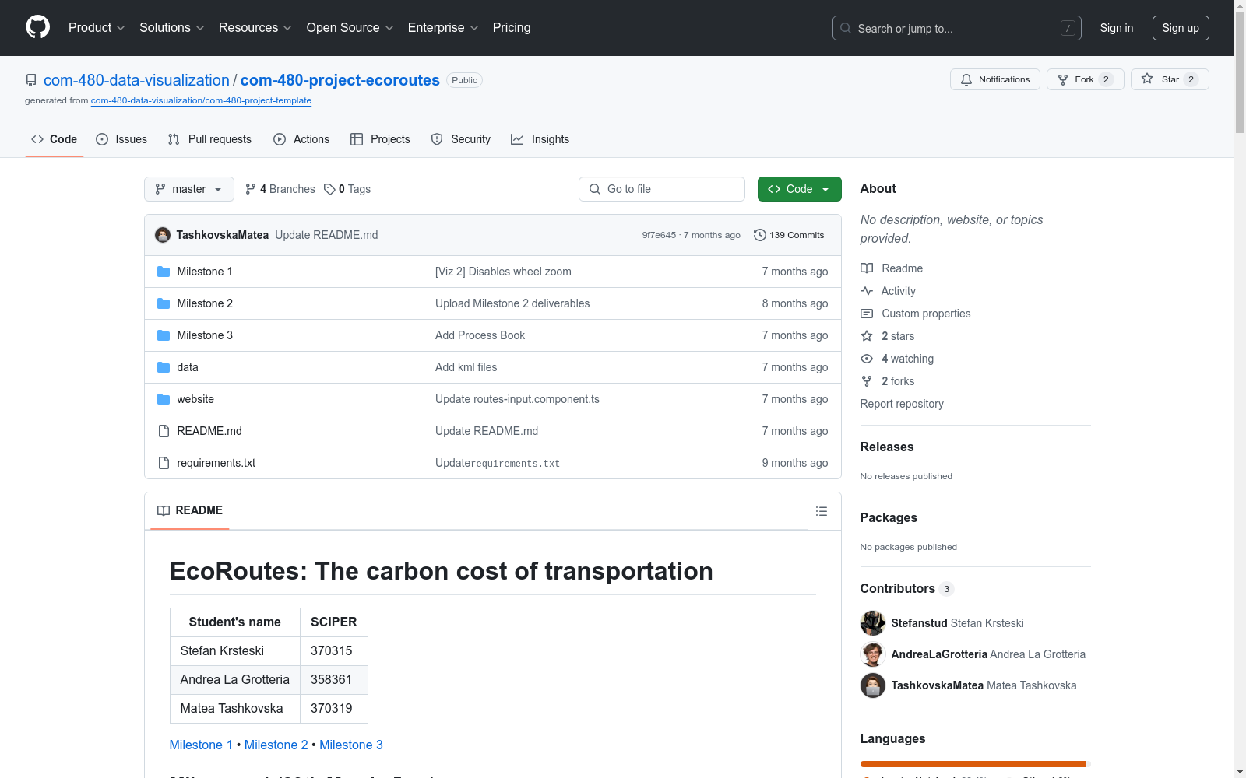This screenshot has height=778, width=1246.
Task: Switch to the Actions tab
Action: tap(301, 139)
